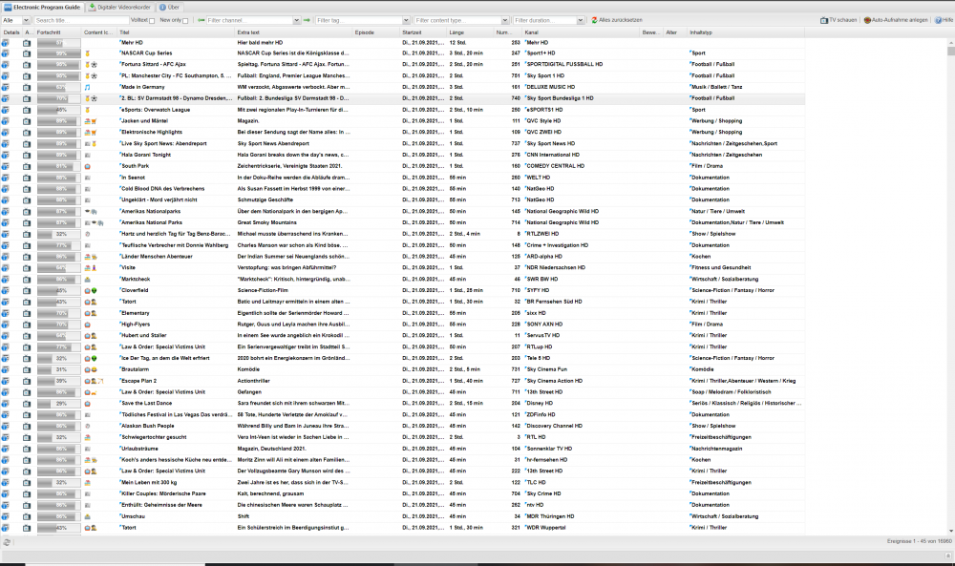Open details for NASCAR Cup Series row
Image resolution: width=955 pixels, height=566 pixels.
tap(5, 53)
